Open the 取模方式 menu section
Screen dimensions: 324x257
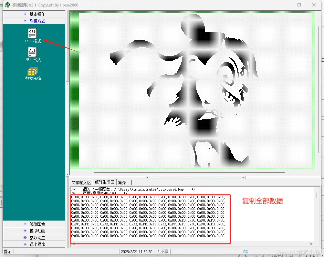(x=34, y=21)
